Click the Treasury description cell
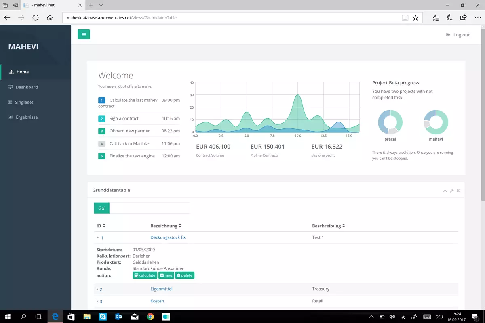485x323 pixels. (x=321, y=289)
